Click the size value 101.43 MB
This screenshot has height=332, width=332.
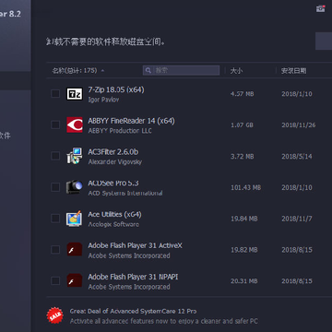pos(246,187)
